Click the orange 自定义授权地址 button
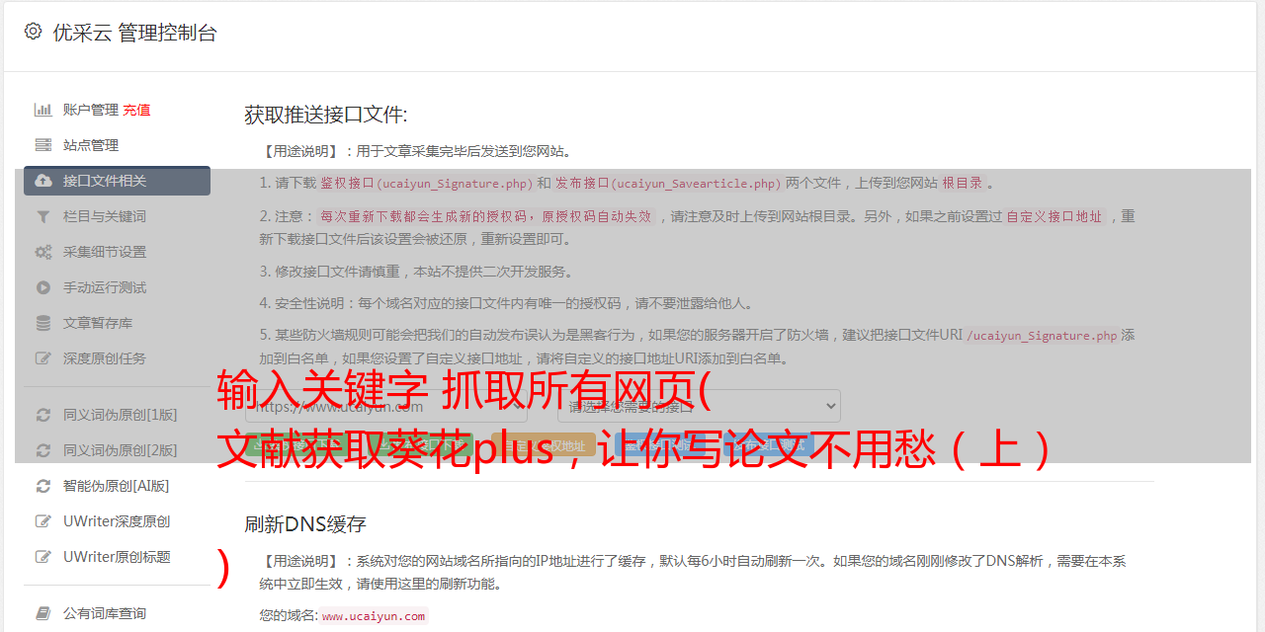The image size is (1265, 632). point(544,445)
